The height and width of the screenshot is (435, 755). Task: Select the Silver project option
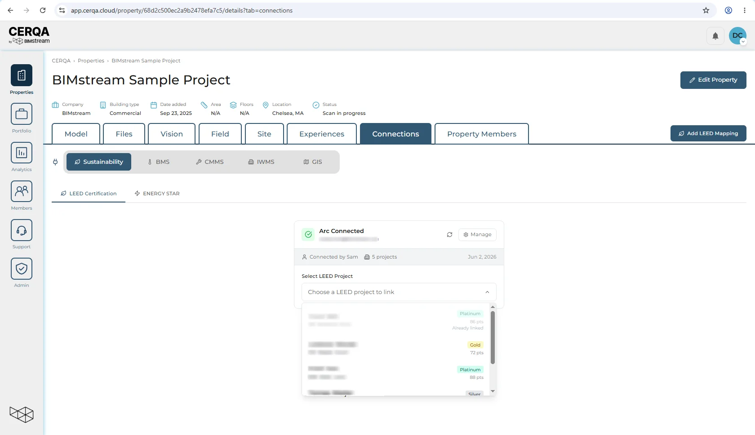[x=396, y=393]
